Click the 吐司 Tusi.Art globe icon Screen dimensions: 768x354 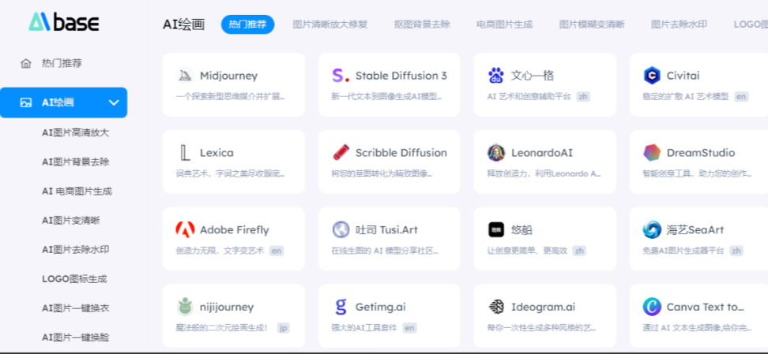(341, 229)
